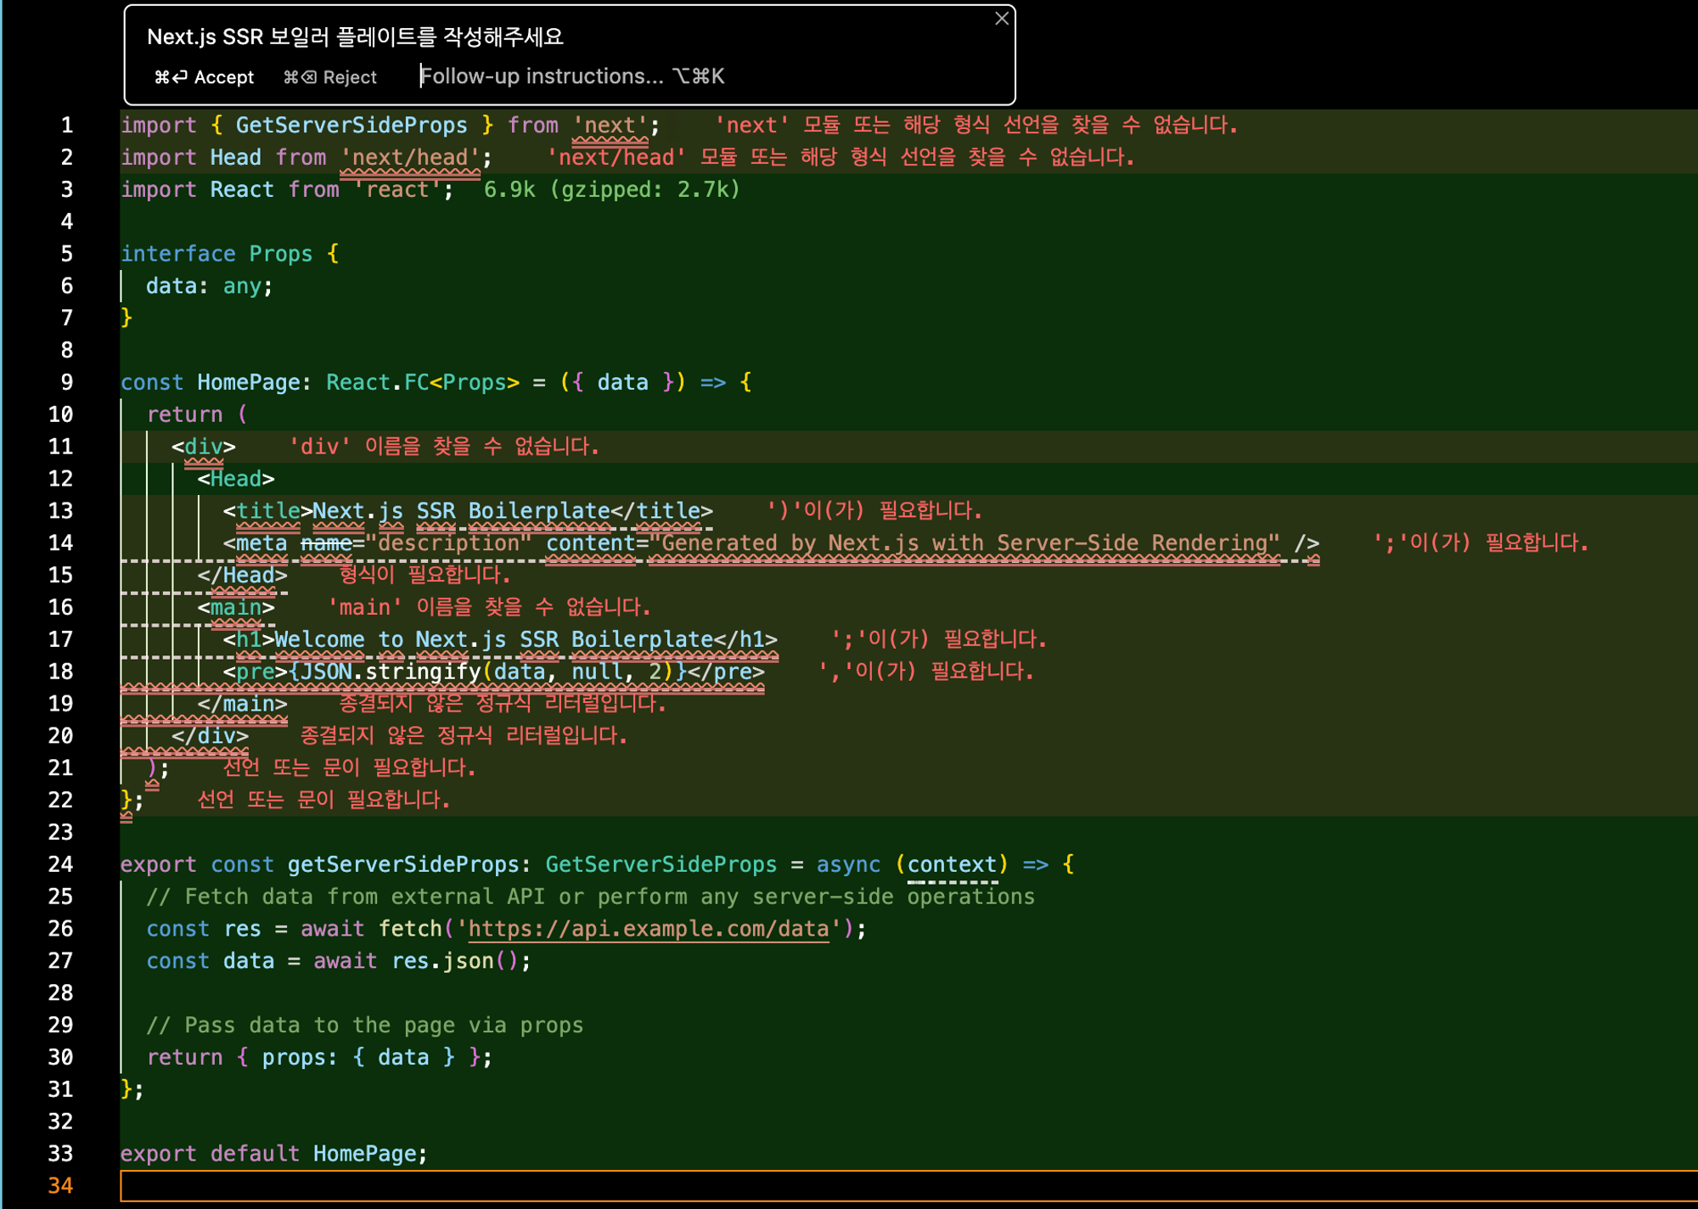Click 'interface Props' declaration on line 5
Viewport: 1698px width, 1209px height.
pos(216,254)
